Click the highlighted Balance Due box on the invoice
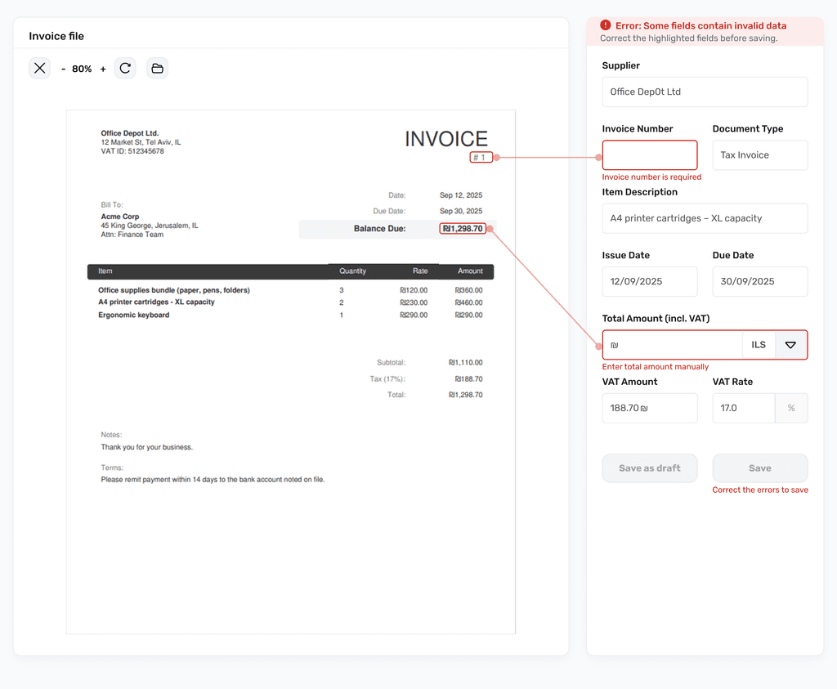The image size is (837, 689). coord(463,229)
